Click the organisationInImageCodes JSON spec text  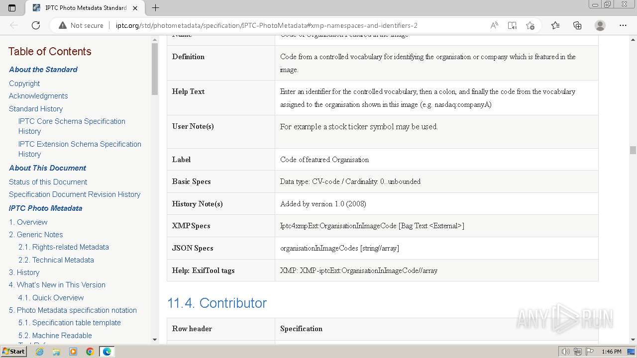tap(339, 248)
